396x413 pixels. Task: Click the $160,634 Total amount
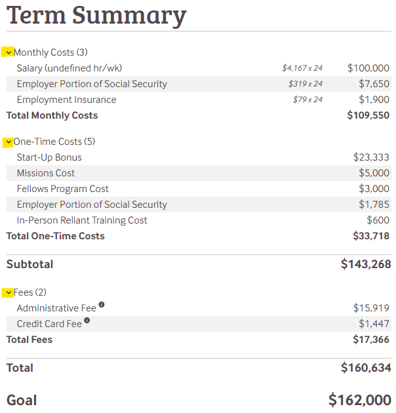[366, 368]
